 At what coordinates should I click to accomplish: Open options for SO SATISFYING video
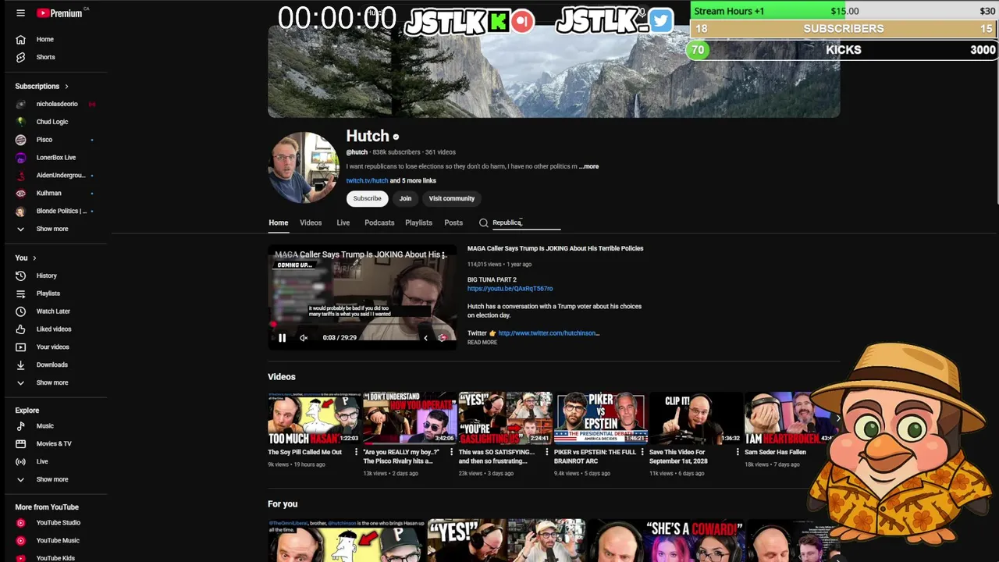point(547,452)
